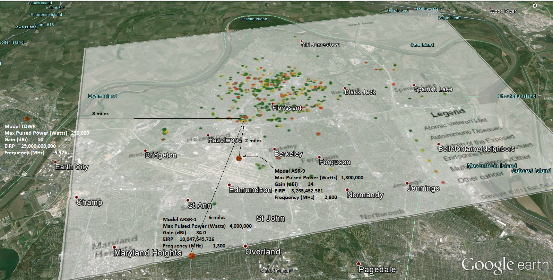Click the N north indicator on the compass
The height and width of the screenshot is (280, 553).
point(535,6)
